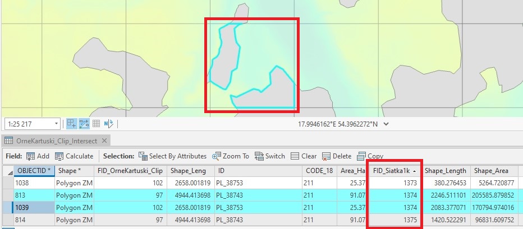
Task: Close the OrneKartuski_Clip_Intersect table tab
Action: (105, 141)
